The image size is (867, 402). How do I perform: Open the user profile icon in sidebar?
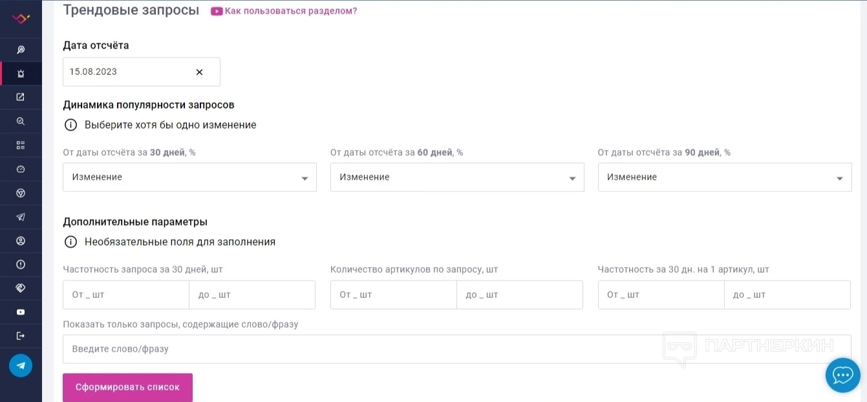tap(21, 240)
